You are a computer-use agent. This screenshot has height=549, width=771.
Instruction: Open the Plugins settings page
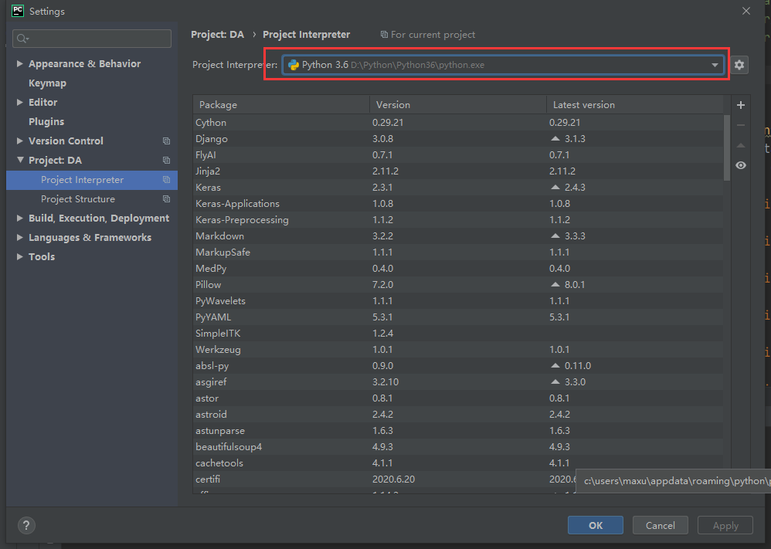click(46, 122)
